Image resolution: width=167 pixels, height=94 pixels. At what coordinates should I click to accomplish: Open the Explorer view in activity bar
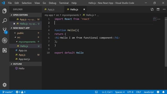point(4,11)
